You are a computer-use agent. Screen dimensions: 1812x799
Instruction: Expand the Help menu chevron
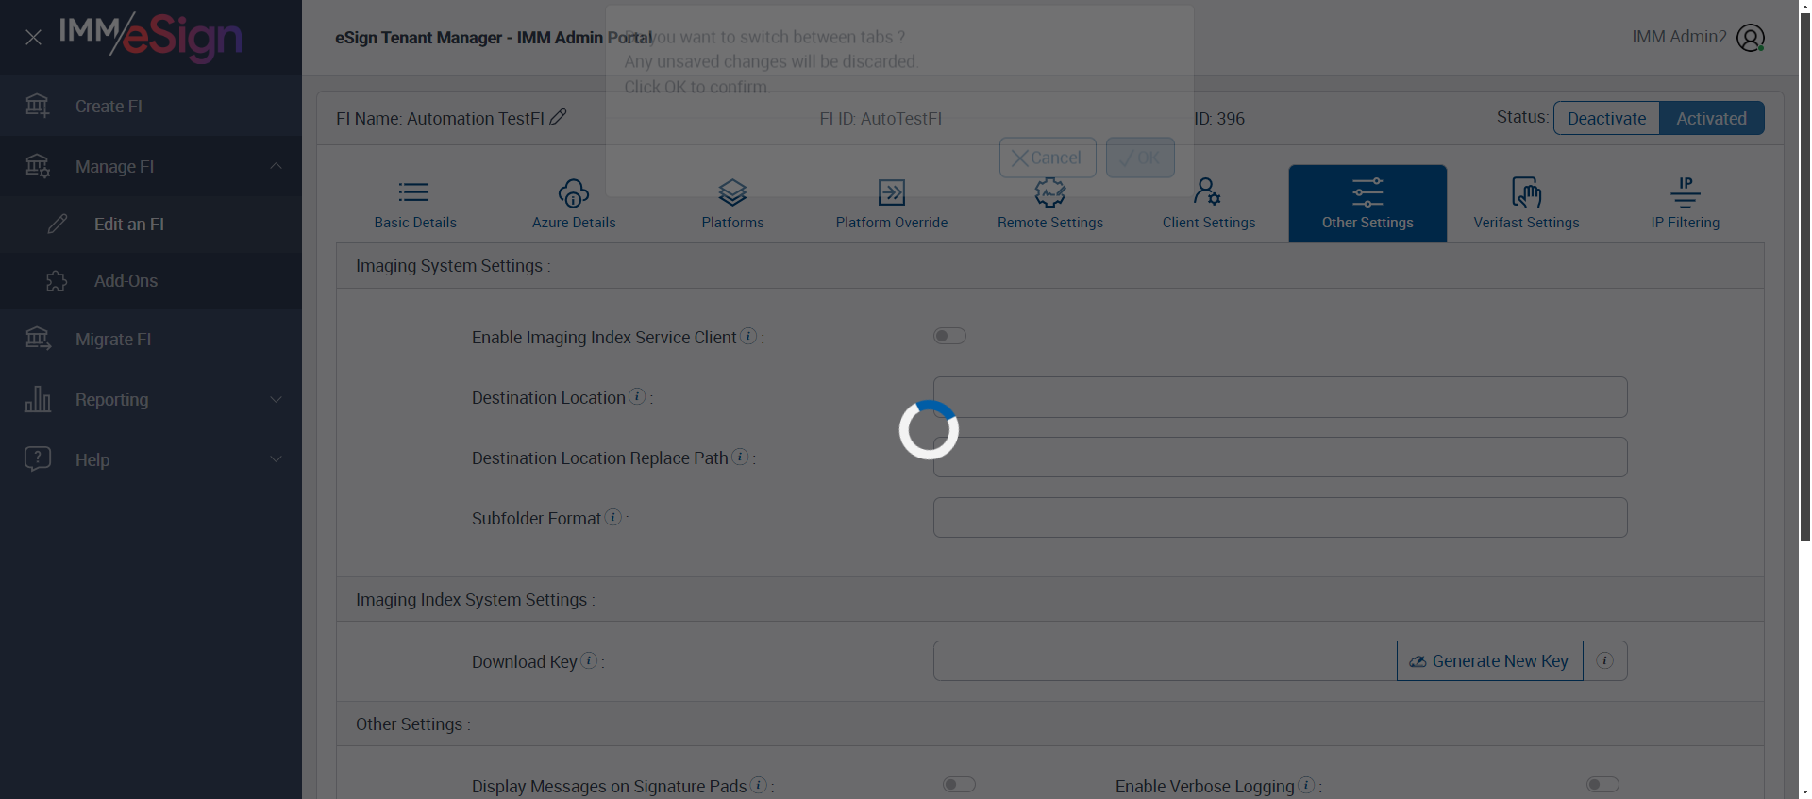[276, 459]
